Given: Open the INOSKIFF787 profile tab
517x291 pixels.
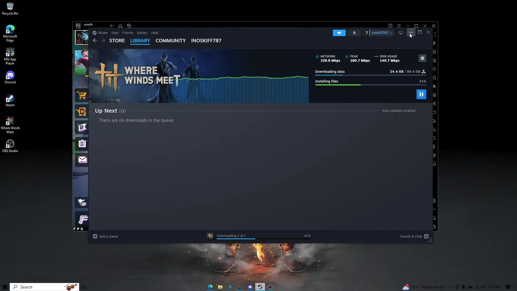Looking at the screenshot, I should click(x=206, y=40).
